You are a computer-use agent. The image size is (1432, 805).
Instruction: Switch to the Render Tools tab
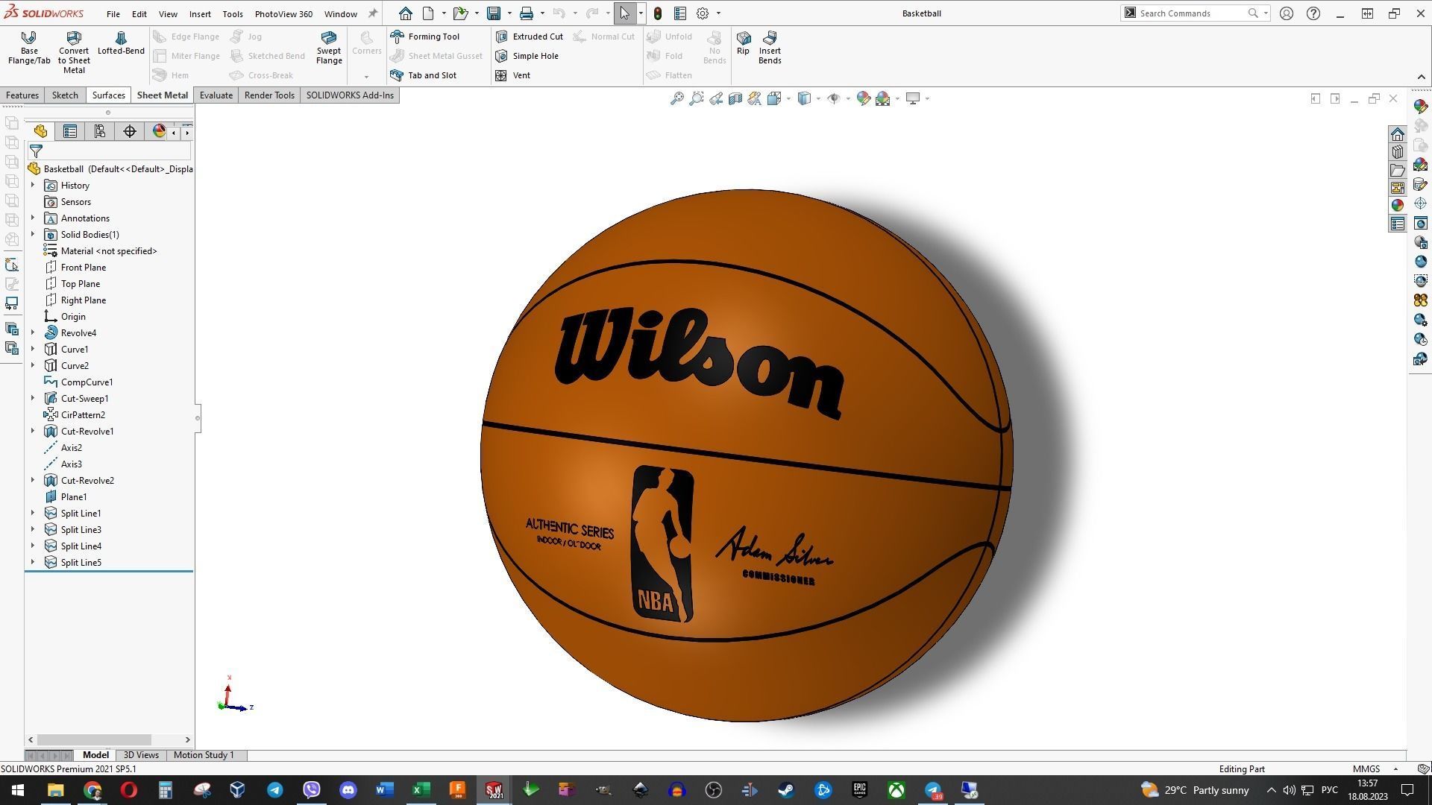click(x=269, y=95)
